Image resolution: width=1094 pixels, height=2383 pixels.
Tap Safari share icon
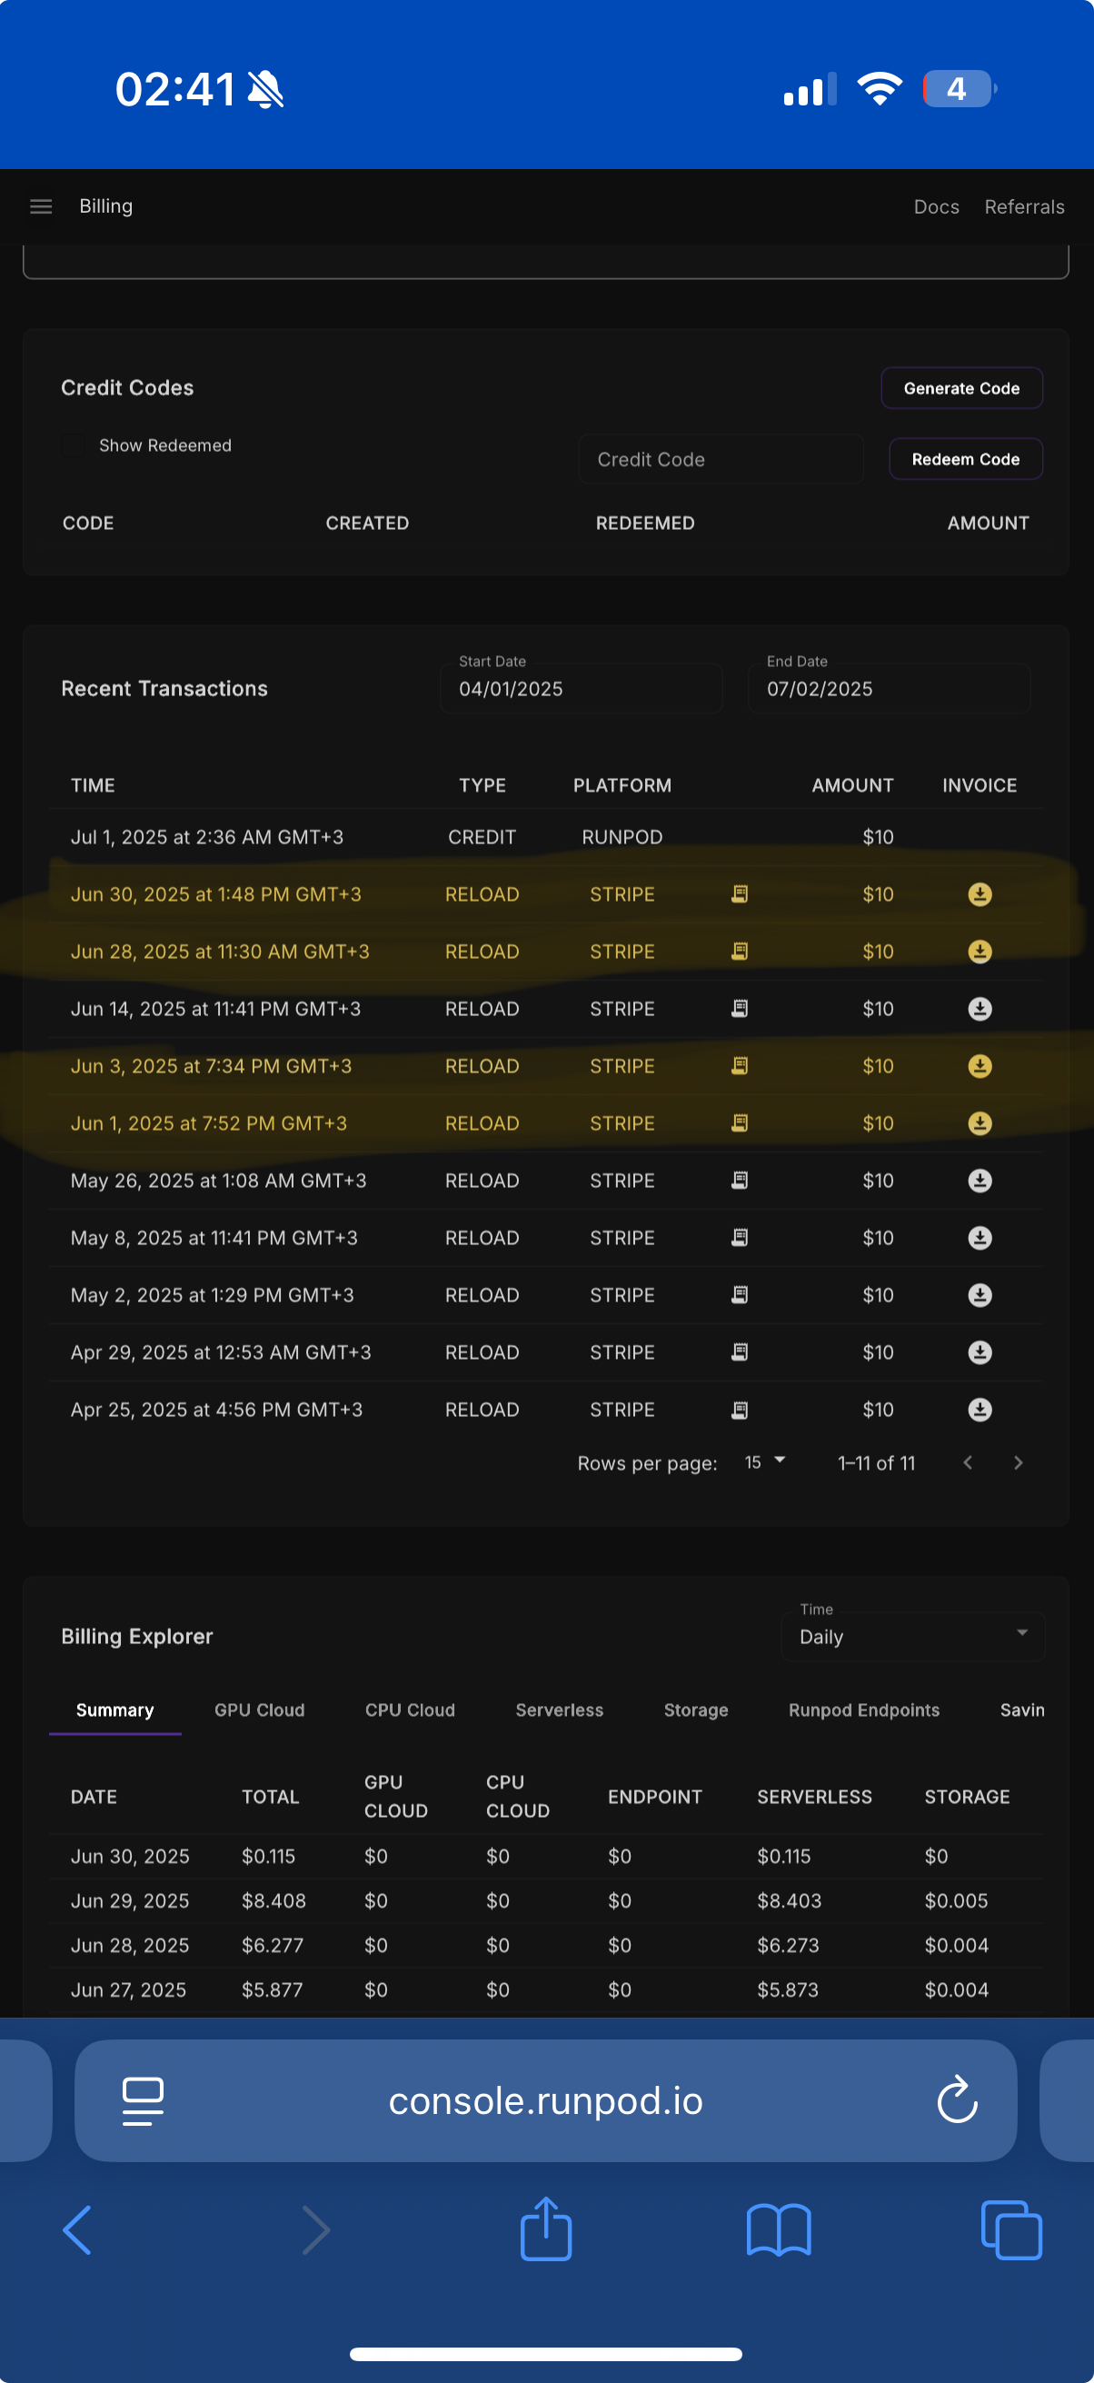[x=545, y=2229]
